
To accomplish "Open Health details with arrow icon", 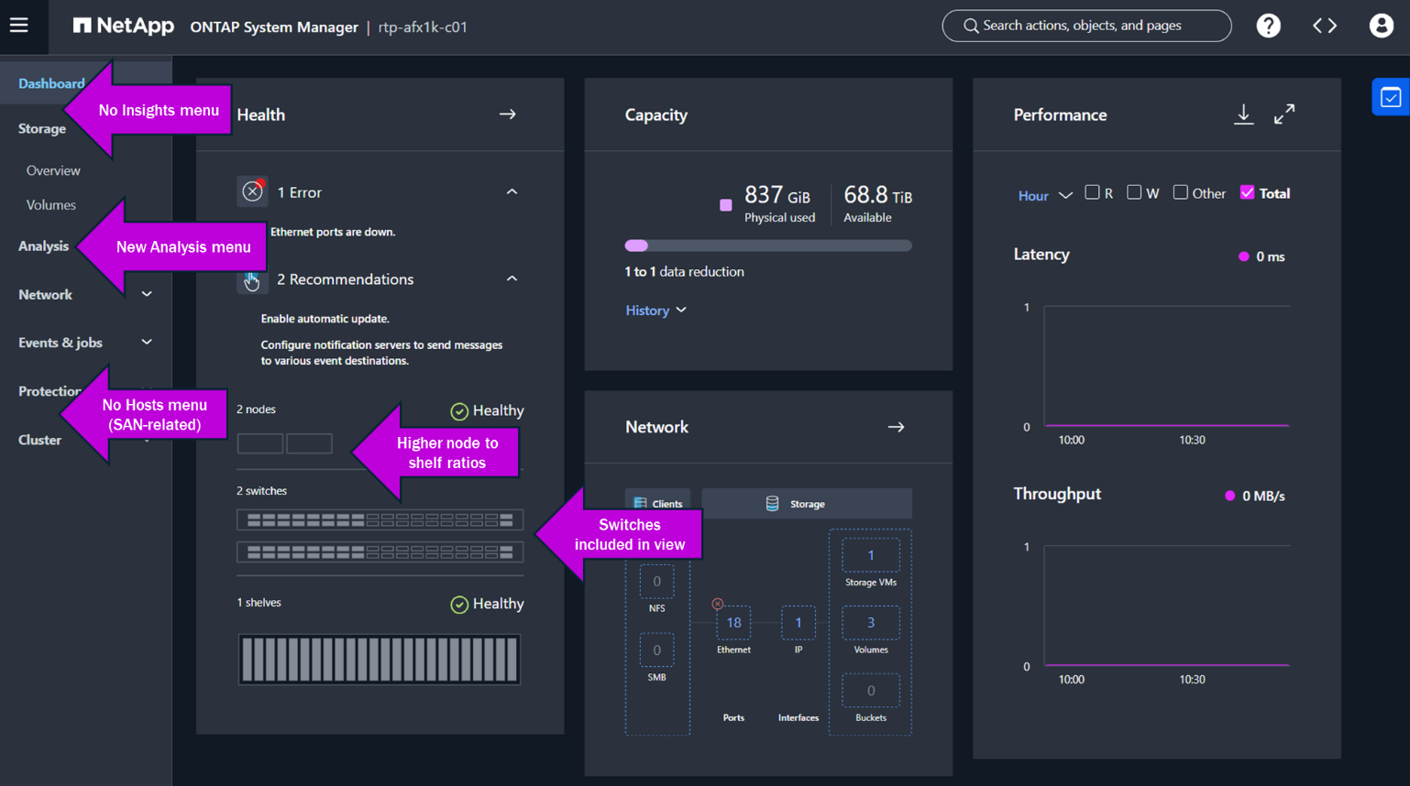I will (508, 115).
